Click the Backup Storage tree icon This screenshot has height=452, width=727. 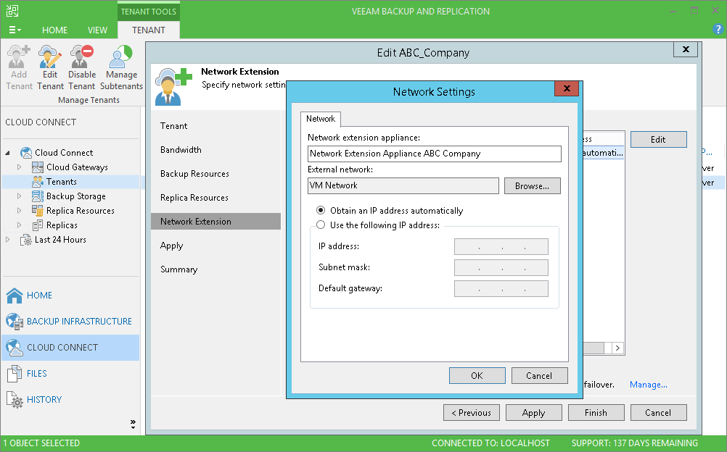pos(38,196)
